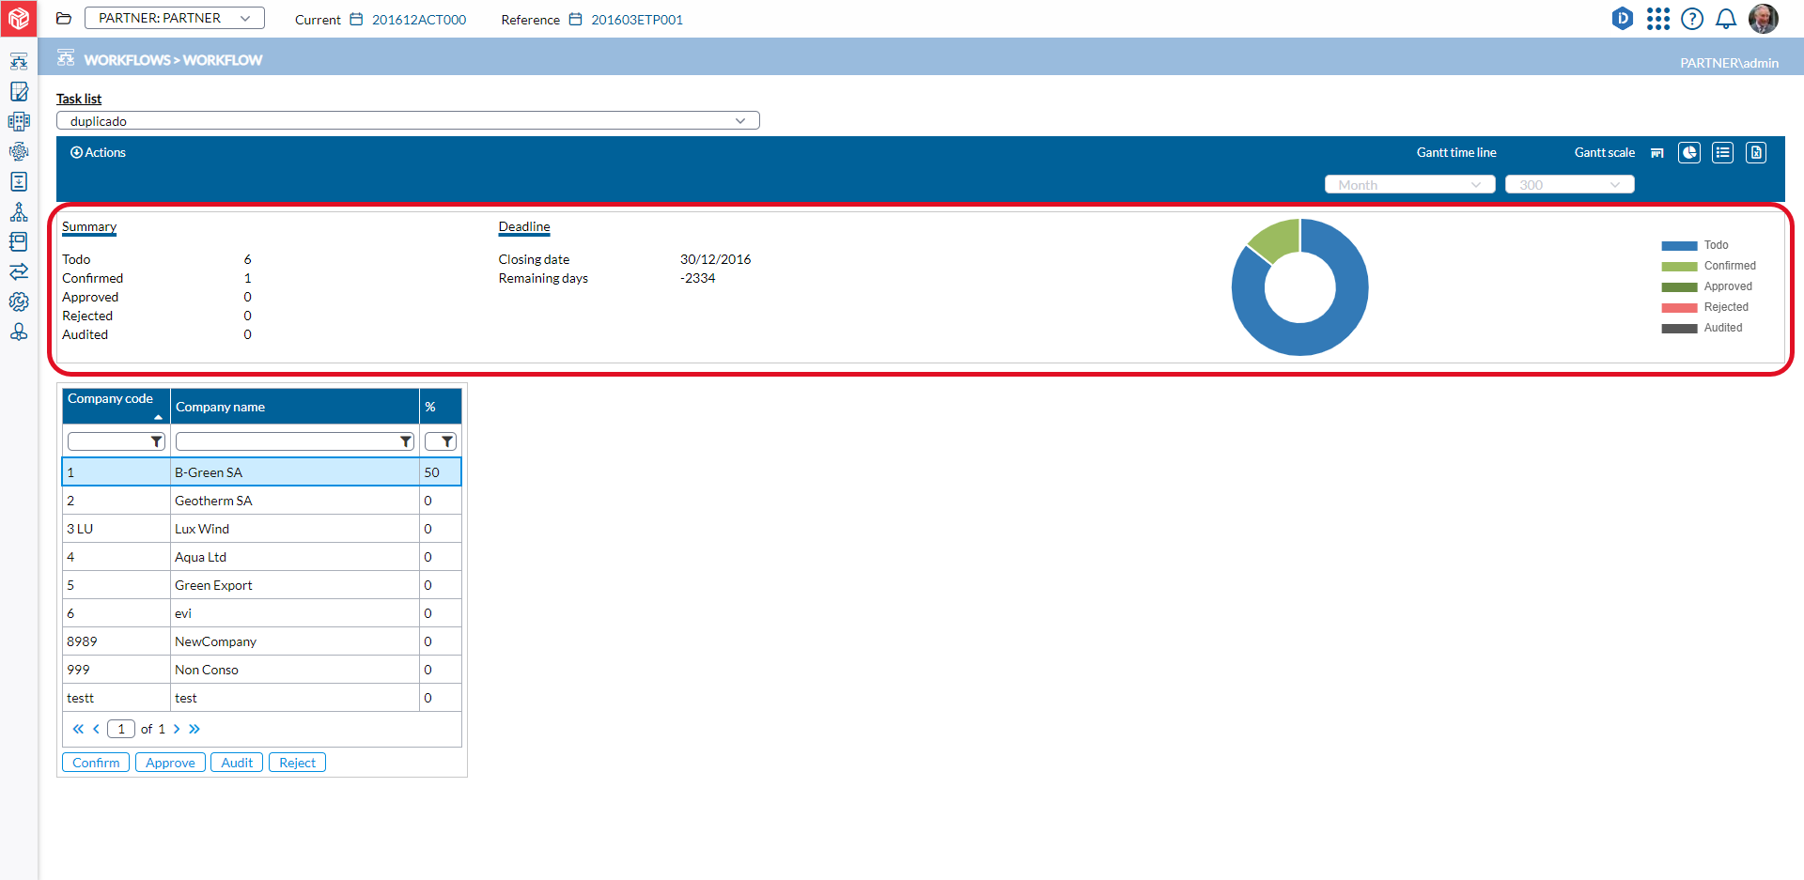
Task: Open the notifications bell
Action: click(1725, 20)
